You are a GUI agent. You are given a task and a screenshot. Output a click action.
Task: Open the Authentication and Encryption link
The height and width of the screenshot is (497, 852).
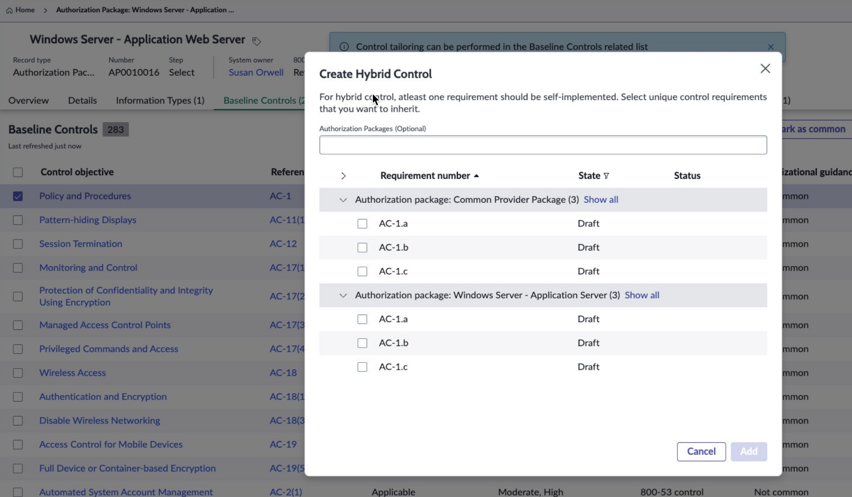[x=103, y=397]
